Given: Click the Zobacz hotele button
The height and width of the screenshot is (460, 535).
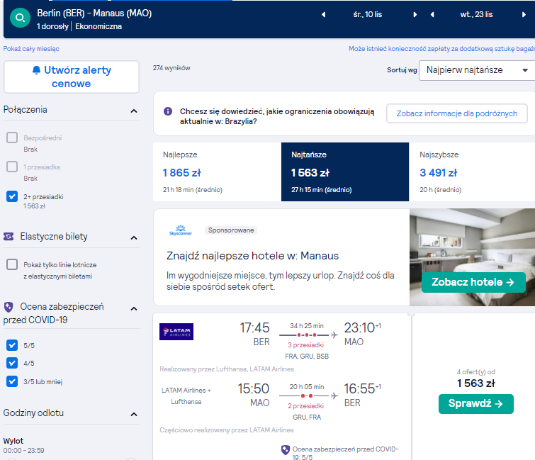Looking at the screenshot, I should point(473,282).
